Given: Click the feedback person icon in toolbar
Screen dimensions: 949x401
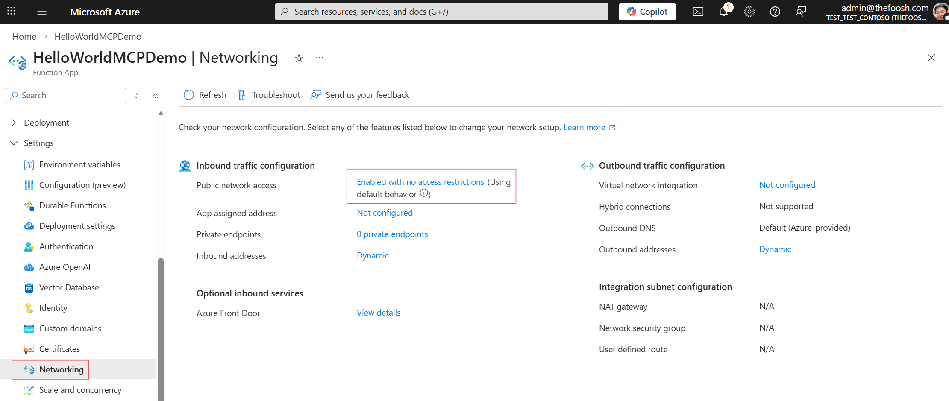Looking at the screenshot, I should pyautogui.click(x=316, y=95).
